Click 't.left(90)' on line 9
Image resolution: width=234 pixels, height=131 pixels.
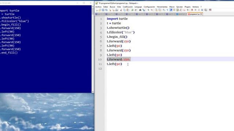click(x=114, y=55)
